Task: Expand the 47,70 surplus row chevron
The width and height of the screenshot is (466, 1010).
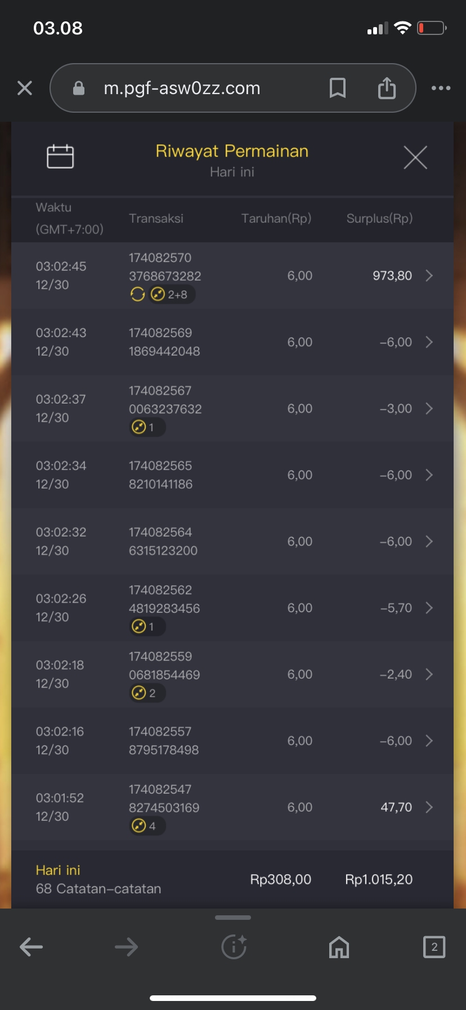Action: (429, 807)
